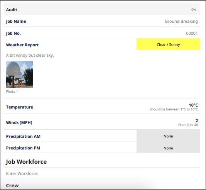206x190 pixels.
Task: Click the Enter Workforce field
Action: tap(22, 173)
